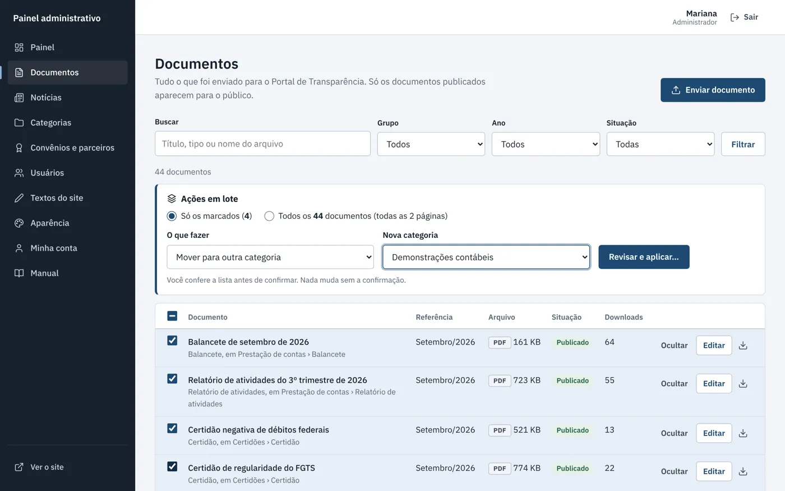Hide Relatório de atividades do 3º trimestre
Viewport: 785px width, 491px height.
pyautogui.click(x=674, y=384)
